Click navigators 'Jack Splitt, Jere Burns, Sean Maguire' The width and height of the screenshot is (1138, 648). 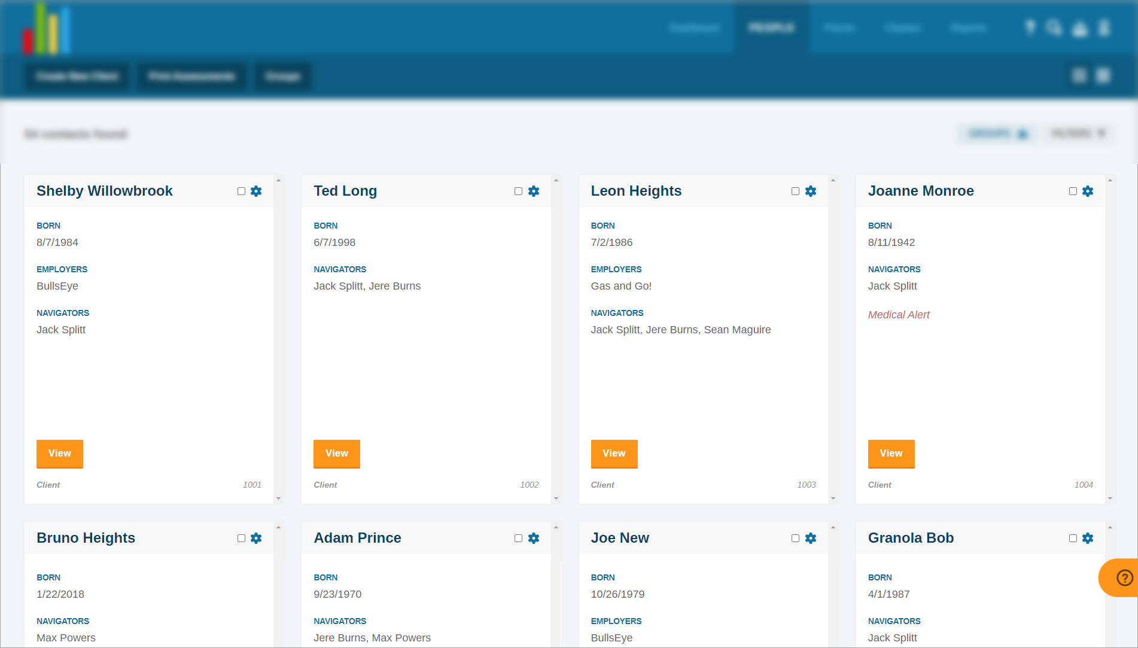pos(681,330)
